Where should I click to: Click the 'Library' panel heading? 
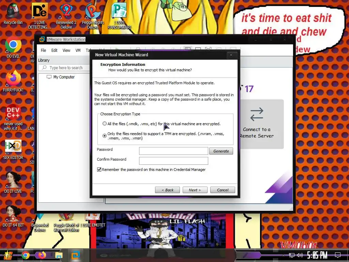click(x=44, y=60)
